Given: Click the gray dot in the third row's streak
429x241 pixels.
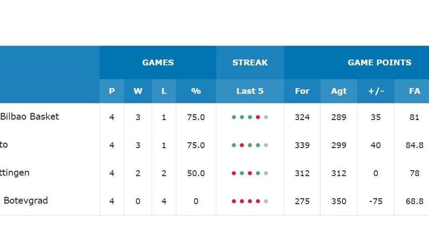Looking at the screenshot, I should (x=266, y=174).
